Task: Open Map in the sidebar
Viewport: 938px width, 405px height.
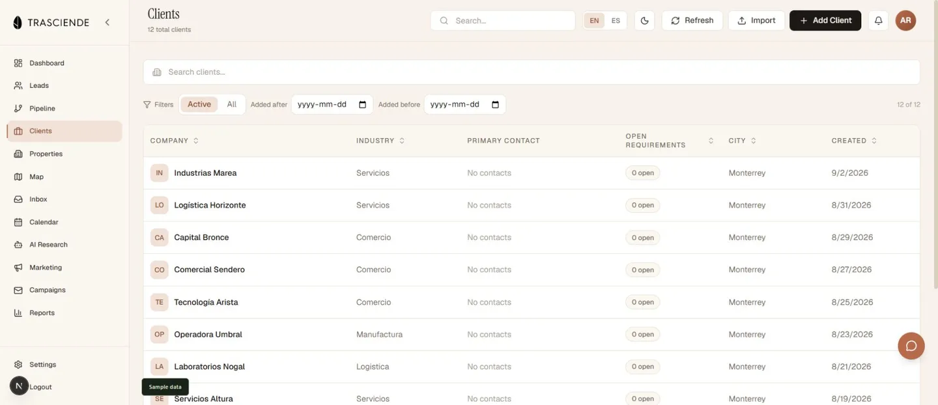Action: [64, 176]
